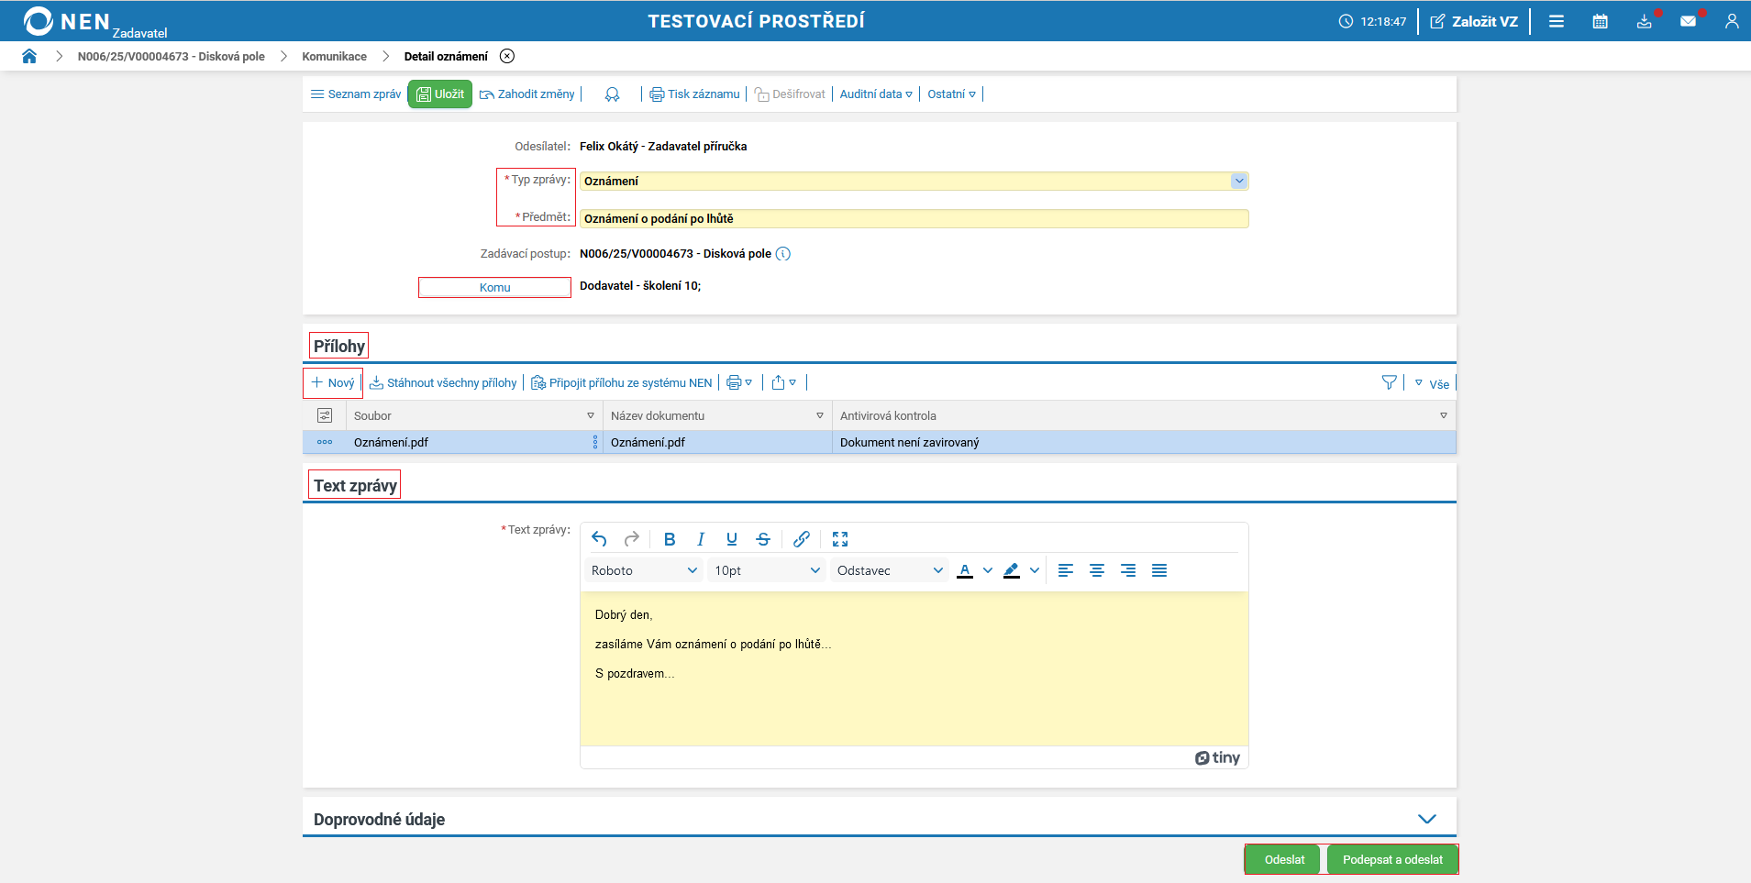Click the insert link icon in editor
Screen dimensions: 1751x883
801,539
